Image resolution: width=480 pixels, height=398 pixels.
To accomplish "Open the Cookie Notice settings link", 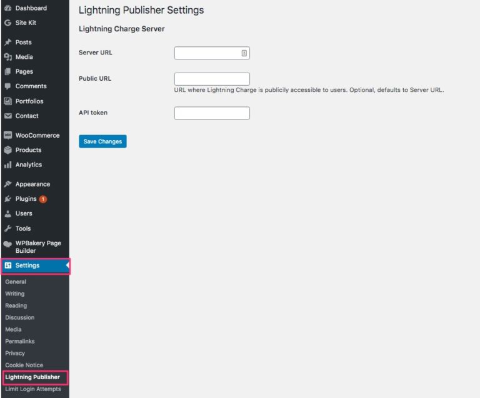I will tap(24, 365).
